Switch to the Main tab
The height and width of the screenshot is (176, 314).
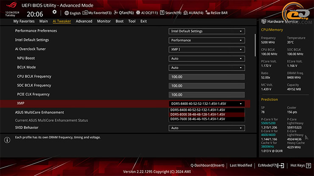pyautogui.click(x=43, y=21)
